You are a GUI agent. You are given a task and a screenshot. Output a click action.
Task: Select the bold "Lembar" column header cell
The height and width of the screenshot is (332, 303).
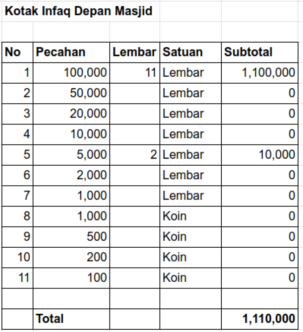[134, 52]
